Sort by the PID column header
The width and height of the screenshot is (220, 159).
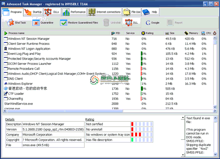pos(117,33)
